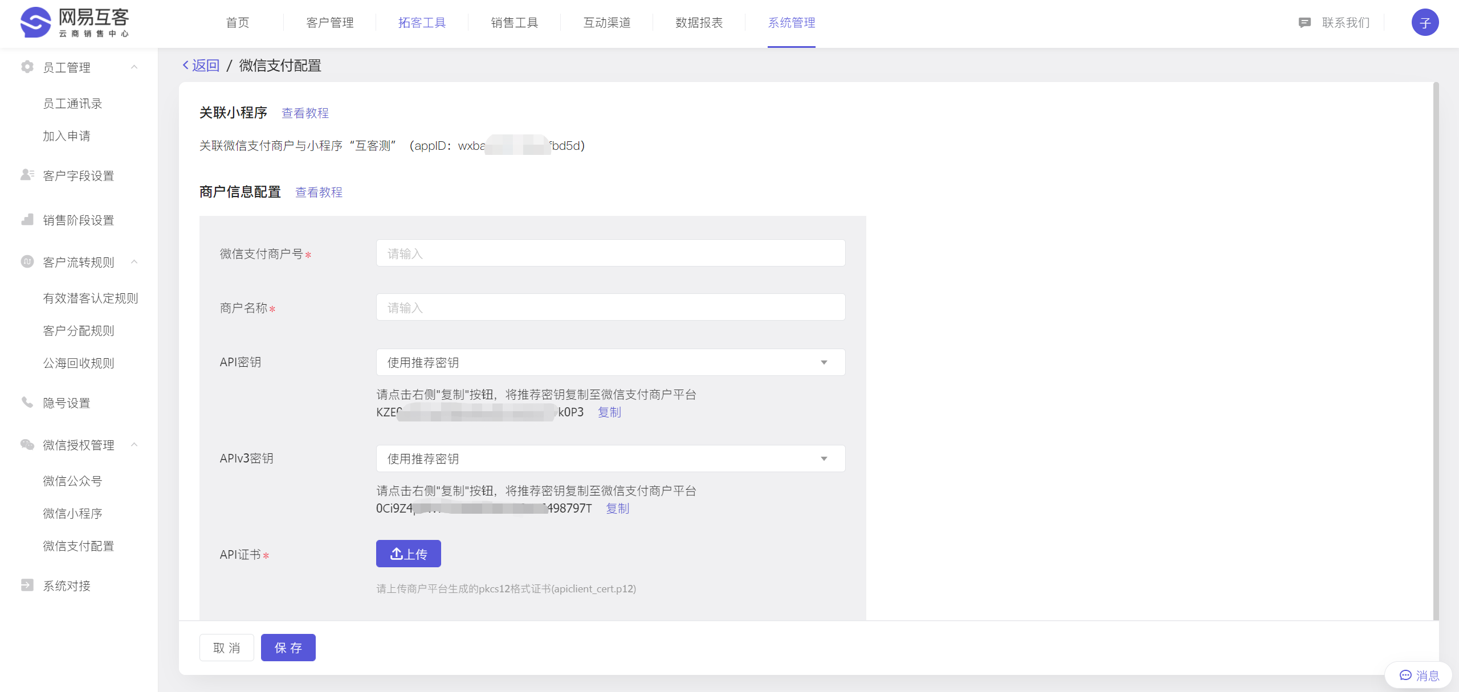Click the 员工管理 gear icon
1459x692 pixels.
click(x=27, y=67)
